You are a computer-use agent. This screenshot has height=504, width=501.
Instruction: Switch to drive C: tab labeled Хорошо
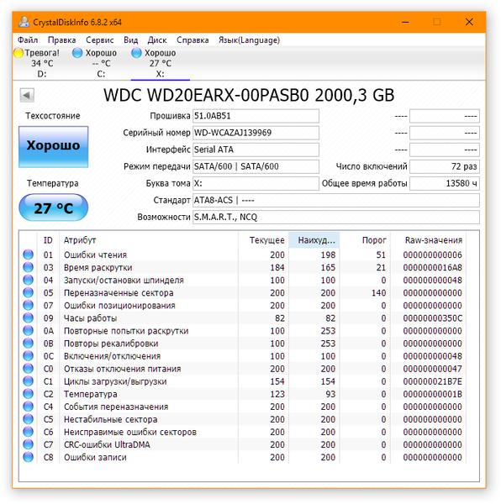click(x=101, y=63)
